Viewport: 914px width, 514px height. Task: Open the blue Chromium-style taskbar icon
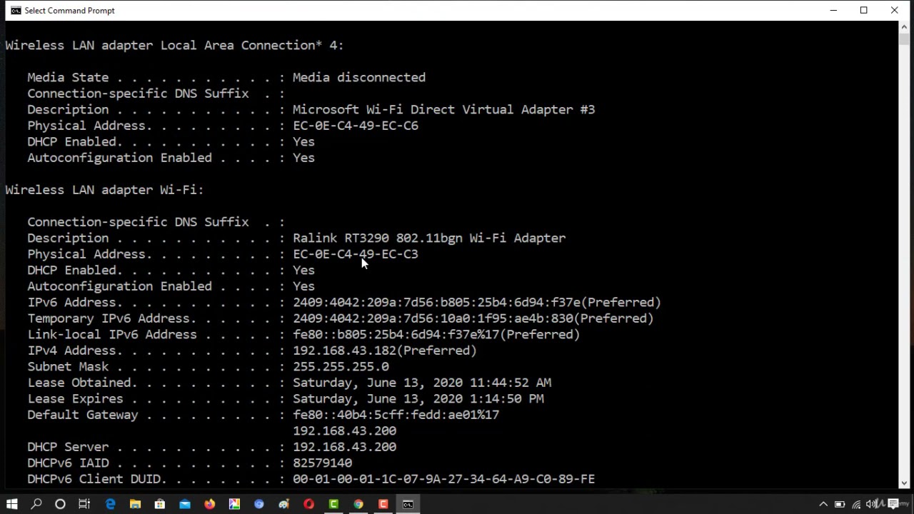coord(259,504)
